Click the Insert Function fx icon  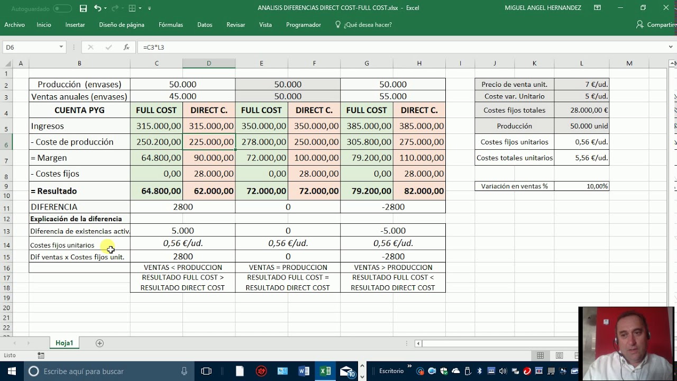[x=126, y=47]
